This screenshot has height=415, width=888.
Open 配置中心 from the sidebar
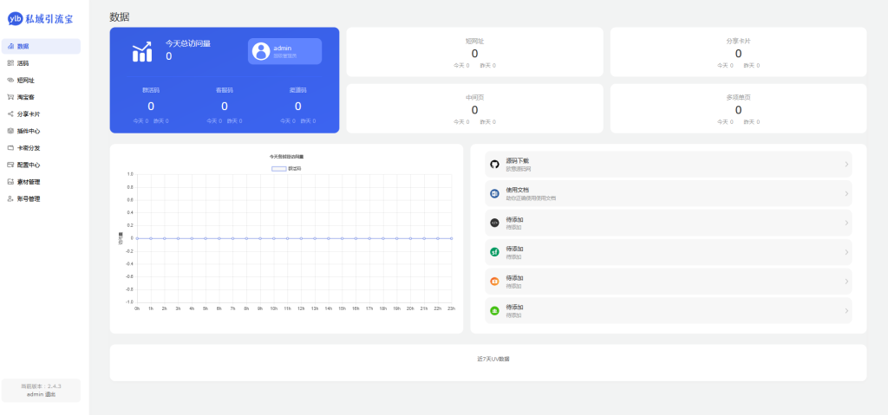tap(29, 165)
